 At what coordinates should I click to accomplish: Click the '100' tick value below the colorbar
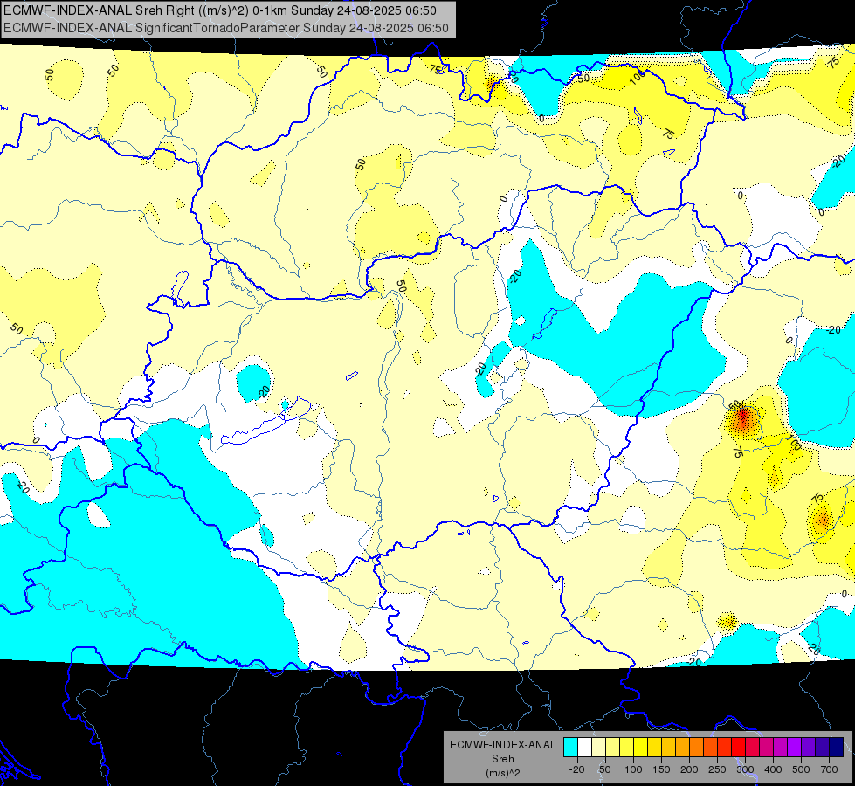coord(633,769)
